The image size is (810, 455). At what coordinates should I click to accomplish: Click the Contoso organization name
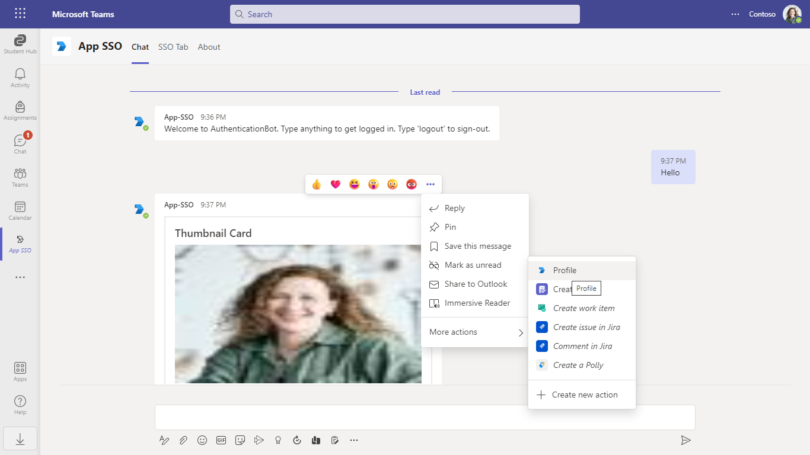[x=762, y=14]
